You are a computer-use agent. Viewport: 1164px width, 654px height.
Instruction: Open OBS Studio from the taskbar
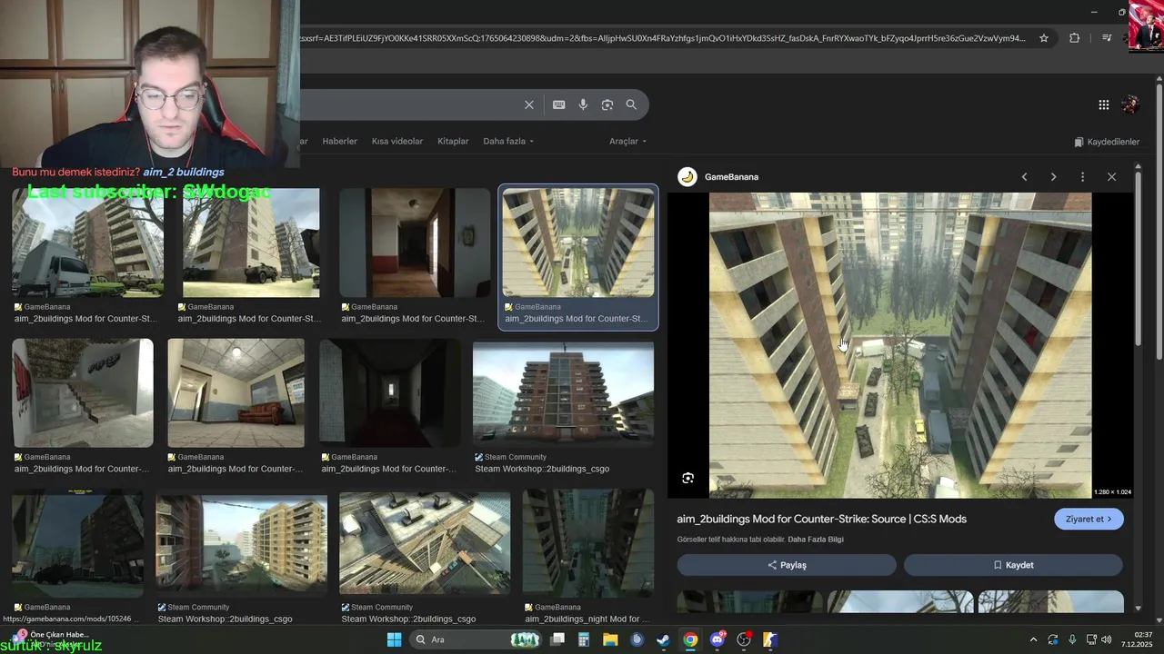pos(744,639)
